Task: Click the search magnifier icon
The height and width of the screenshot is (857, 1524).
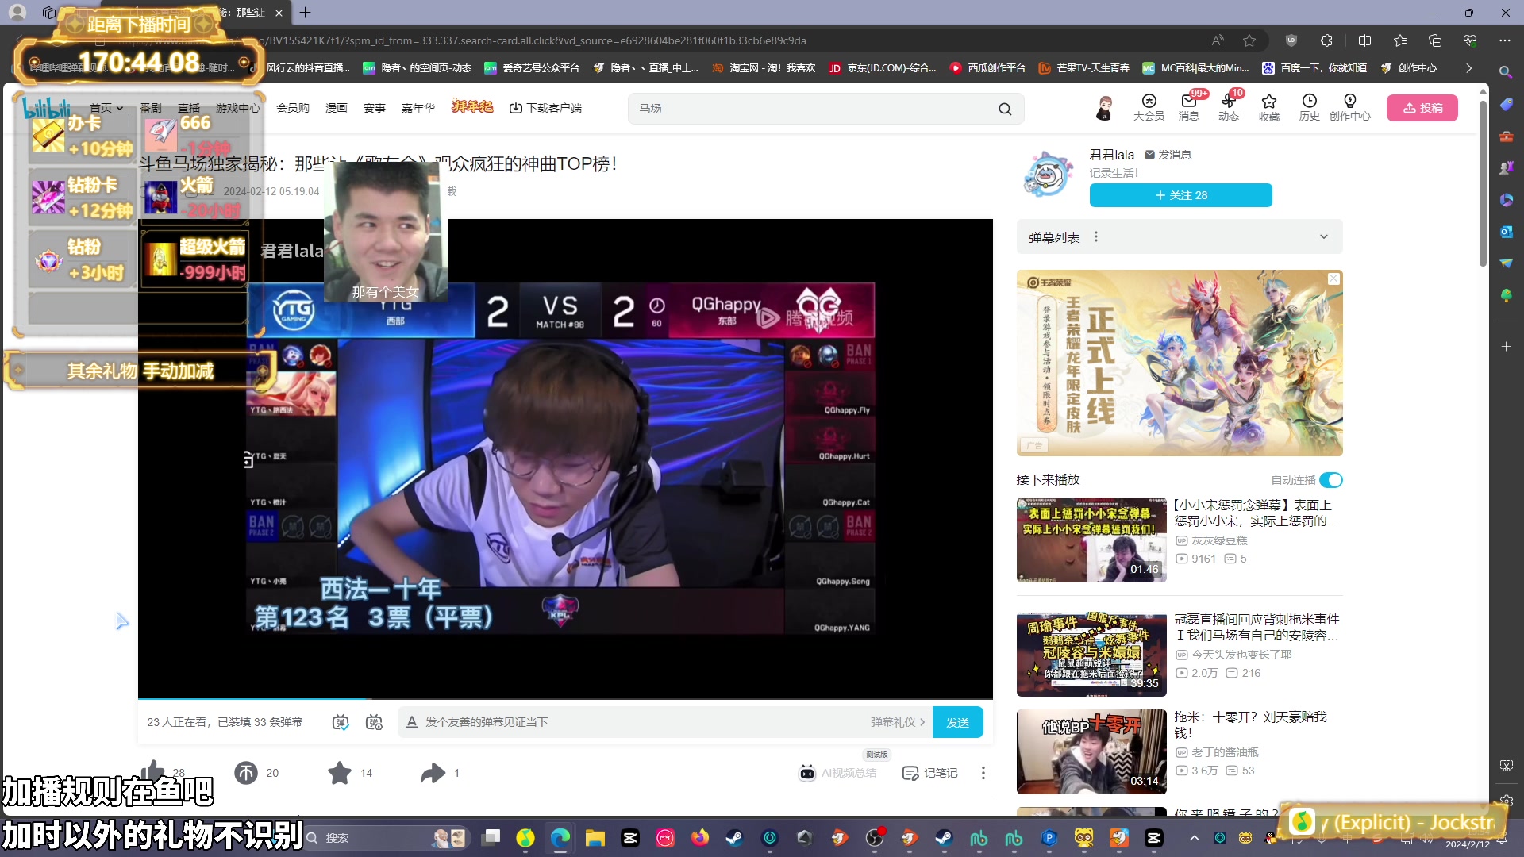Action: [x=1005, y=109]
